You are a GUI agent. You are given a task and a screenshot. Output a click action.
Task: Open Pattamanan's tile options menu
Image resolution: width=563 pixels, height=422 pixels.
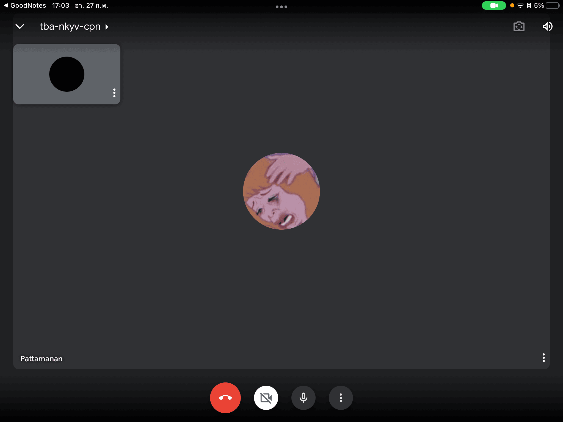(543, 358)
